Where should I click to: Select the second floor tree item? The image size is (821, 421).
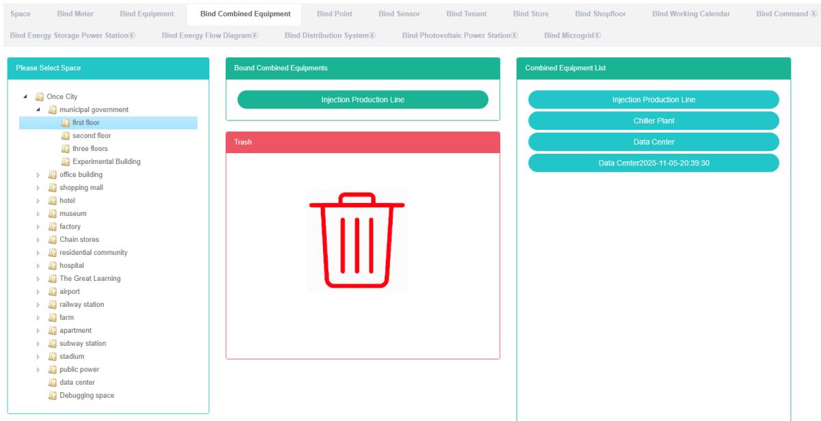(91, 136)
